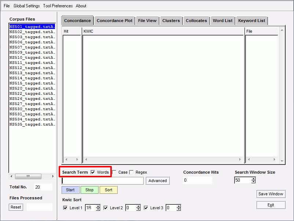Open the Keyword List tab
The width and height of the screenshot is (294, 221).
point(251,21)
